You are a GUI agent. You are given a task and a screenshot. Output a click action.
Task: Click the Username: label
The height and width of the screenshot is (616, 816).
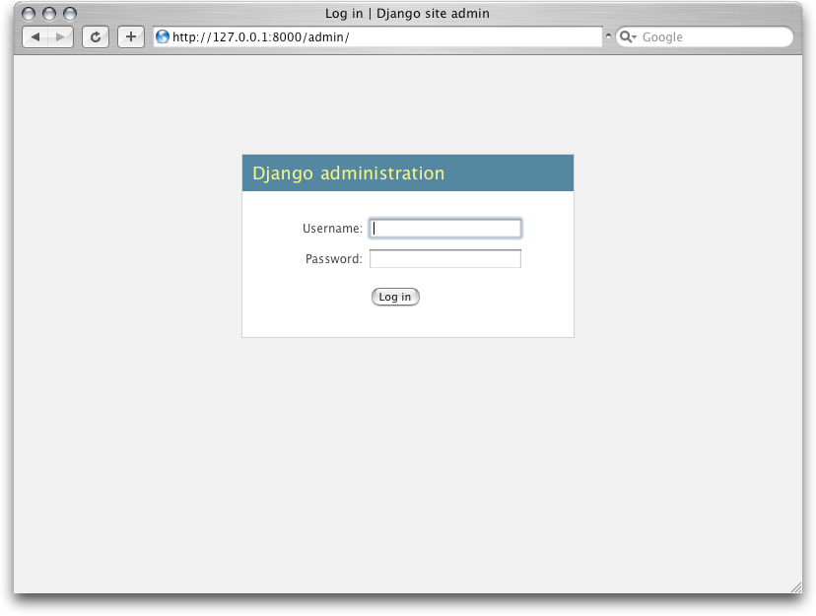332,229
